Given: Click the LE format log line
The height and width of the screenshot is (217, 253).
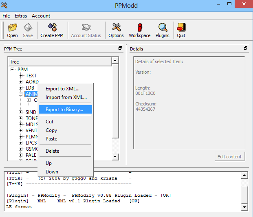Looking at the screenshot, I should [19, 207].
